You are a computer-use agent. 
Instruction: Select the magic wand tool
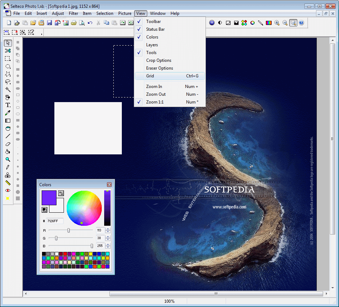point(8,90)
